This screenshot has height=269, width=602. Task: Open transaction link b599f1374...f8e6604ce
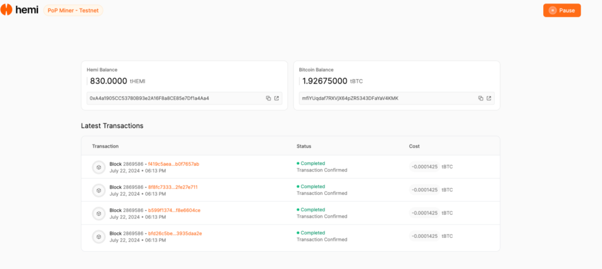pyautogui.click(x=174, y=210)
